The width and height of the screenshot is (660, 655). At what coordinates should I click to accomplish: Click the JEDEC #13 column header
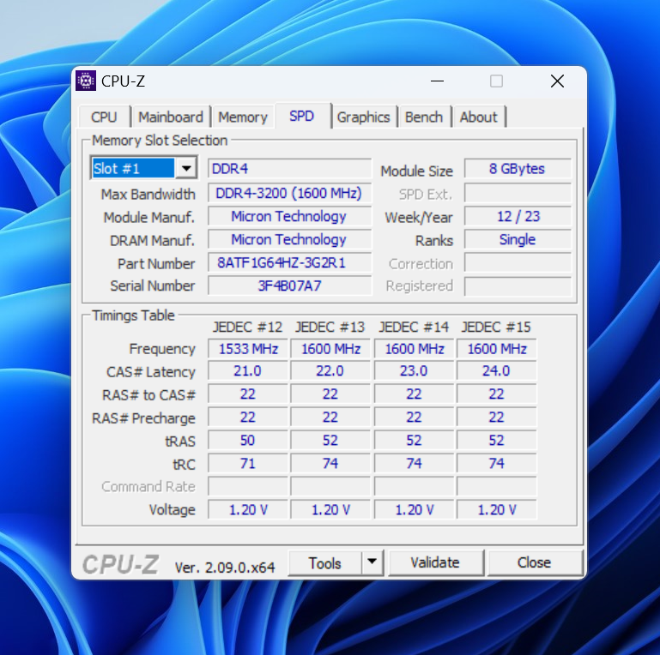(x=330, y=327)
